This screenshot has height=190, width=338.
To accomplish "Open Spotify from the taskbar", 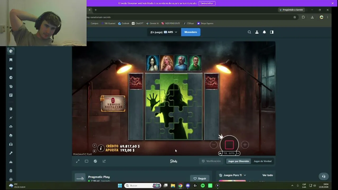I will point(203,186).
